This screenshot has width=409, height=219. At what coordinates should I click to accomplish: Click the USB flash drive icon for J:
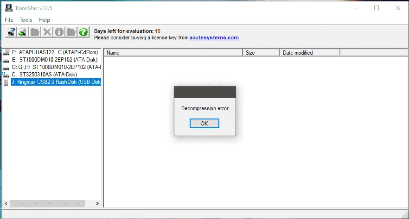point(6,82)
